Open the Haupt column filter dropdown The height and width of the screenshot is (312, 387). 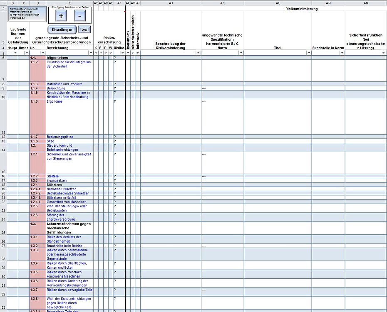(15, 53)
